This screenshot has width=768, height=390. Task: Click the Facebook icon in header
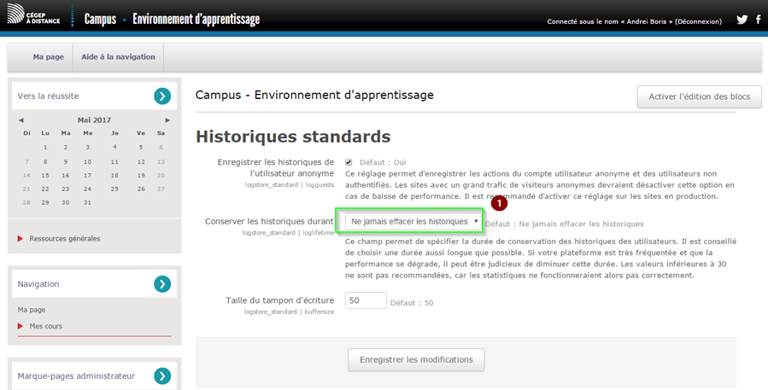click(x=758, y=20)
